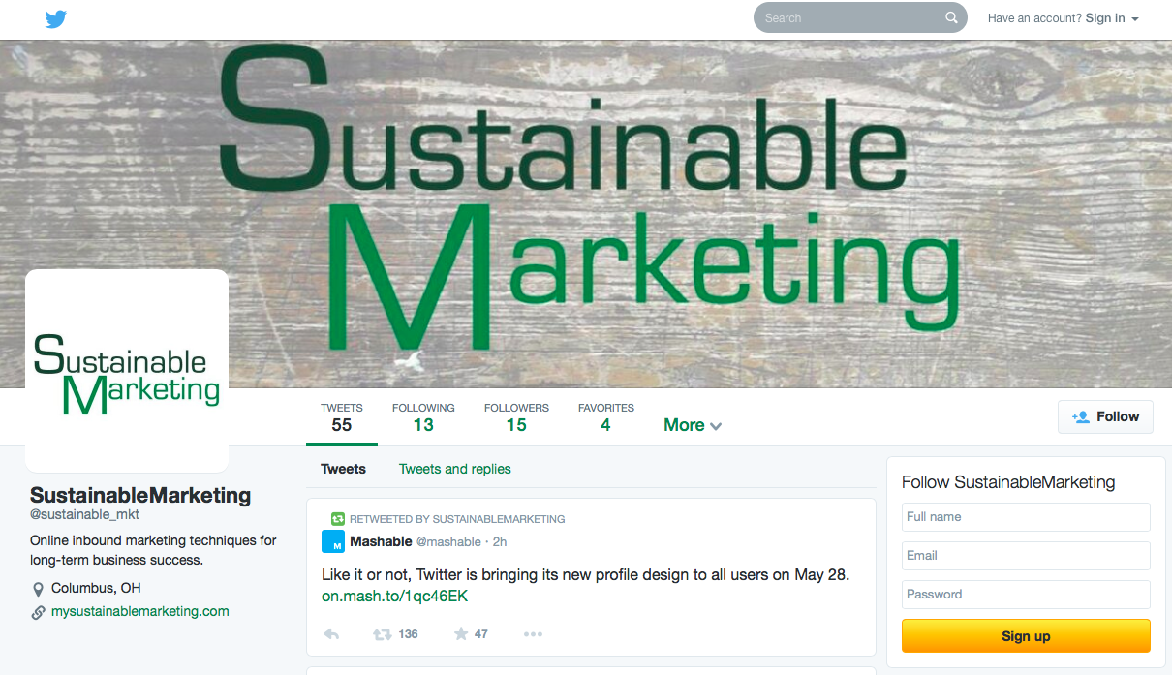Open the mysustainablemarketing.com link
Image resolution: width=1172 pixels, height=675 pixels.
pos(140,611)
